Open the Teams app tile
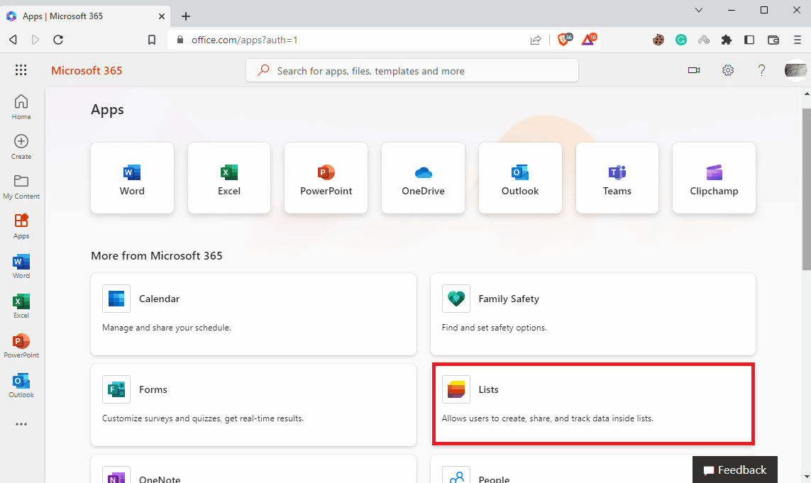Viewport: 811px width, 483px height. [617, 178]
